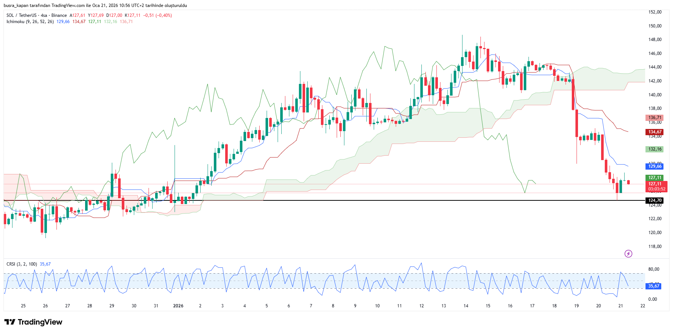Click the light green 132,16 price axis label
The image size is (673, 333).
655,149
